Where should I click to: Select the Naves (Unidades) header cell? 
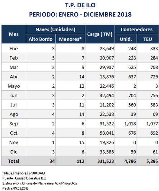pyautogui.click(x=56, y=29)
